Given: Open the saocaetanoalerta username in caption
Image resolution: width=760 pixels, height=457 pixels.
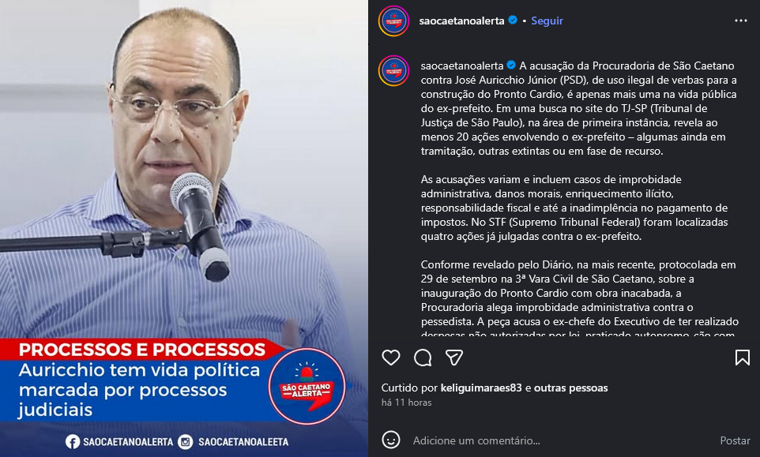Looking at the screenshot, I should [462, 66].
